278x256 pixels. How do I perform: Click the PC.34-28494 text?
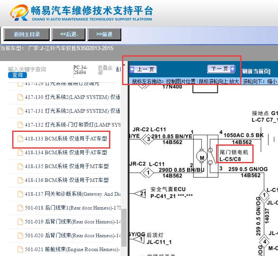tap(80, 70)
